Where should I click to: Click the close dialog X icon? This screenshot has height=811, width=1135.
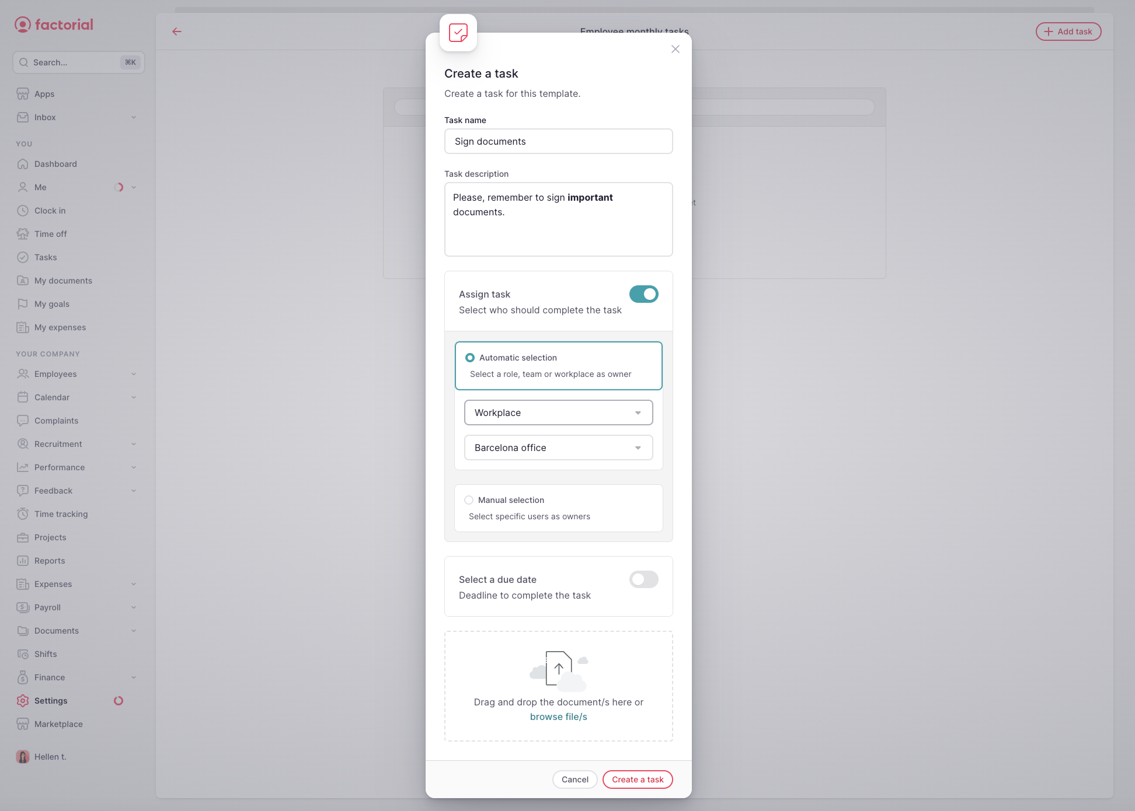click(x=675, y=49)
